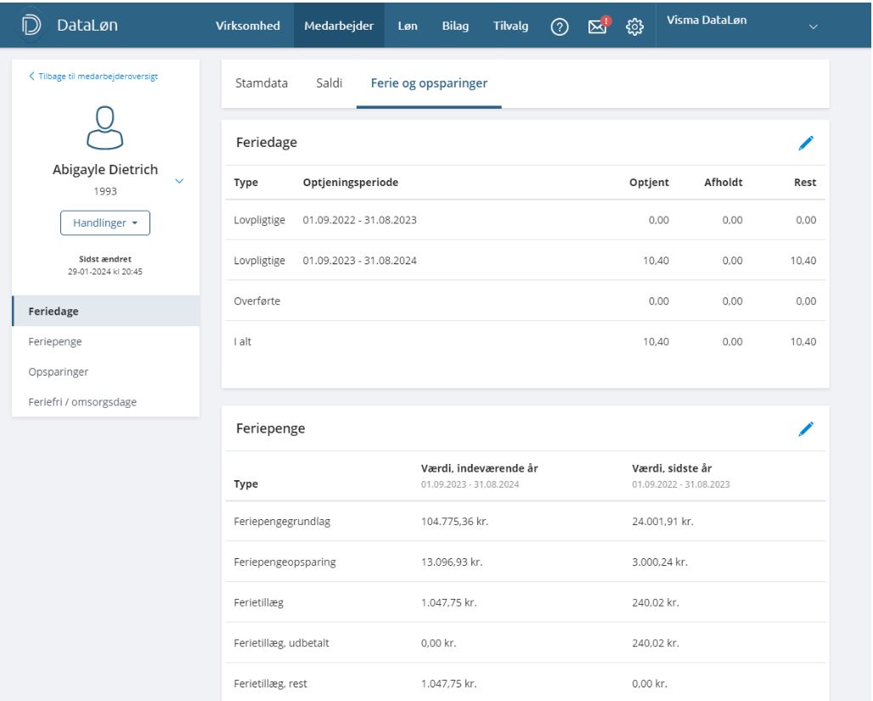Click the Feriedage section heading
873x701 pixels.
coord(267,143)
